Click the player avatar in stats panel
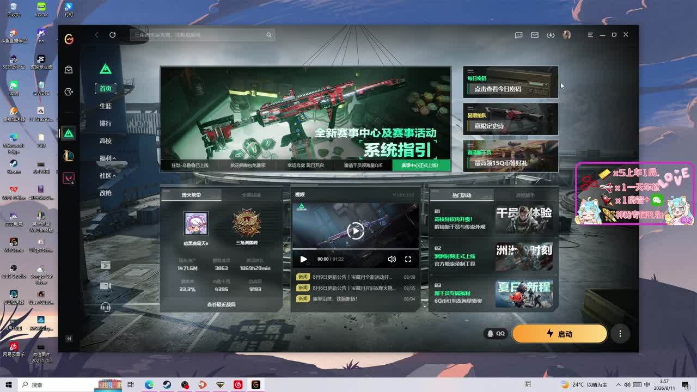The width and height of the screenshot is (697, 392). (x=195, y=224)
